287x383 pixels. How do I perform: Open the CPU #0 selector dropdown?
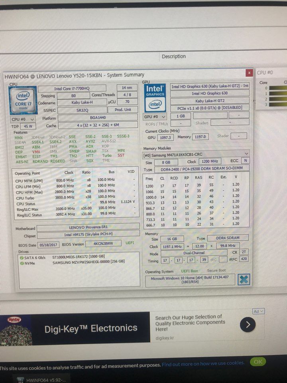click(23, 119)
